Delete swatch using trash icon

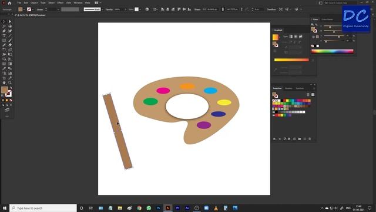pyautogui.click(x=310, y=139)
